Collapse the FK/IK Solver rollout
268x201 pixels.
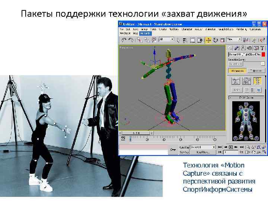coord(246,98)
